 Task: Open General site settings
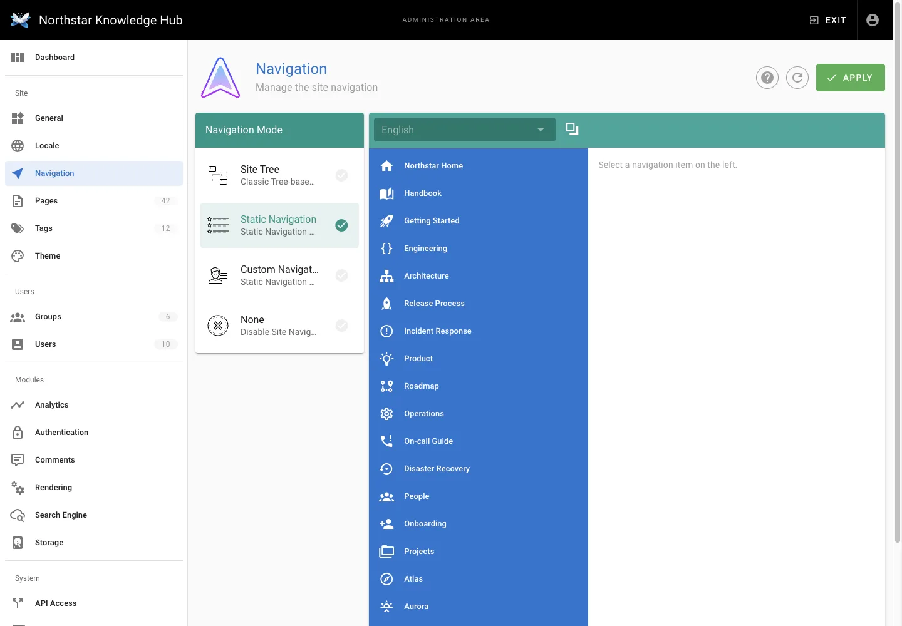tap(94, 118)
